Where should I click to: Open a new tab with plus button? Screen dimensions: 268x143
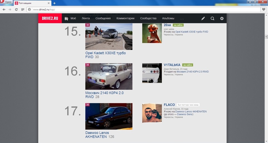tap(54, 3)
